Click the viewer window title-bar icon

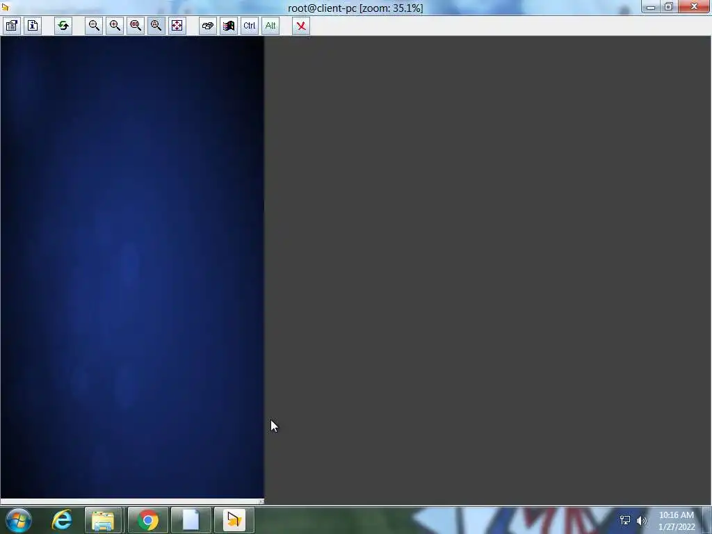[x=5, y=7]
